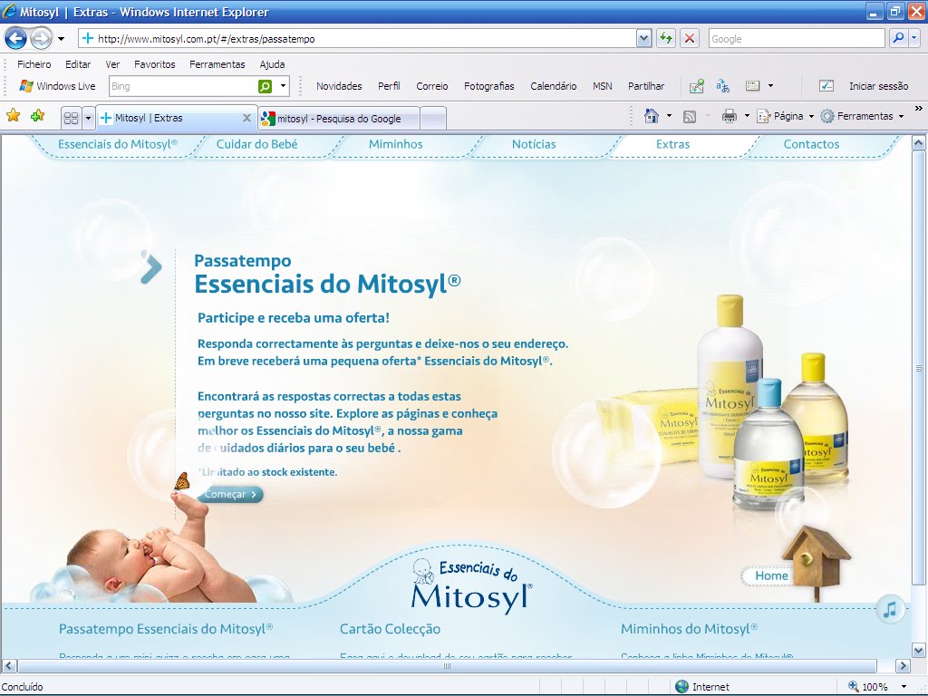
Task: Open a new blank tab button
Action: coord(433,119)
